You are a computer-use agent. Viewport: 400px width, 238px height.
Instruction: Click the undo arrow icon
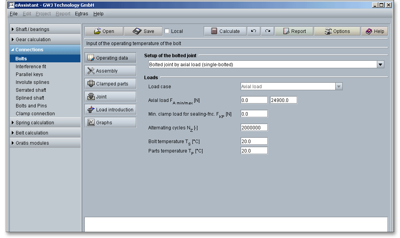pyautogui.click(x=254, y=31)
